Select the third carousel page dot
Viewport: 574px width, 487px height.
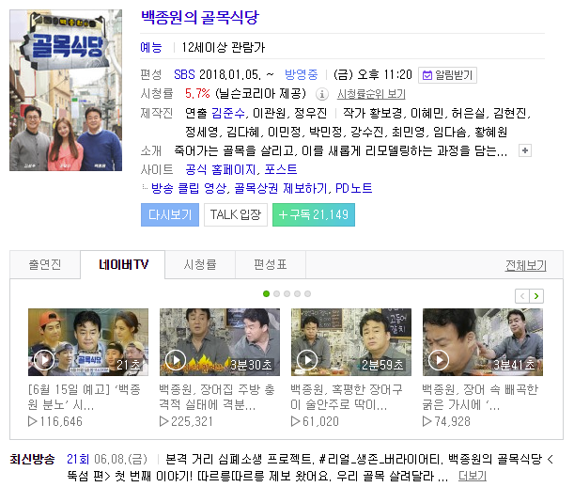pyautogui.click(x=287, y=293)
